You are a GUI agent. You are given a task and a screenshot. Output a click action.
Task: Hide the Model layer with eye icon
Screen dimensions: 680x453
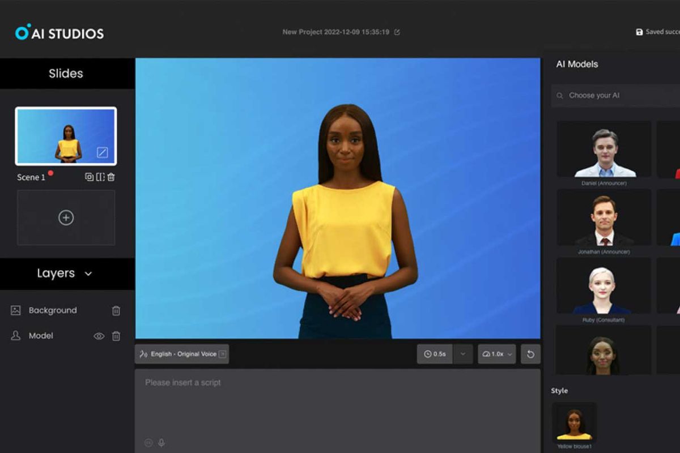coord(99,336)
